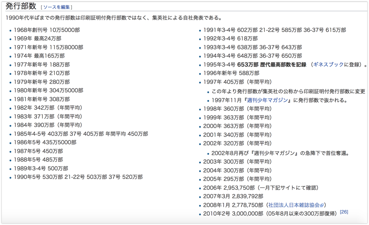Select the 2010年2号 3,000,000部 entry
369x225 pixels.
click(270, 214)
